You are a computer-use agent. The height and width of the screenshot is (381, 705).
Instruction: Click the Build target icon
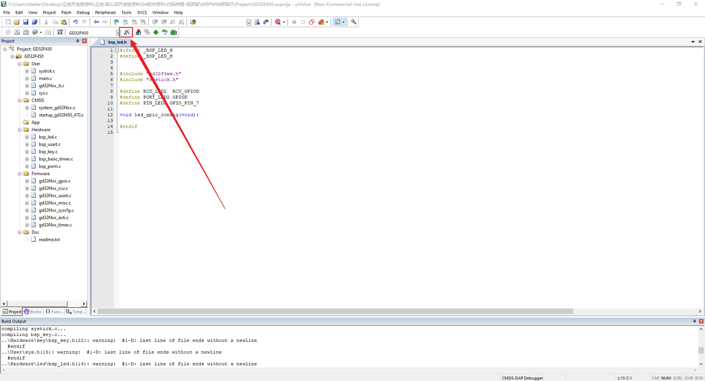[17, 32]
